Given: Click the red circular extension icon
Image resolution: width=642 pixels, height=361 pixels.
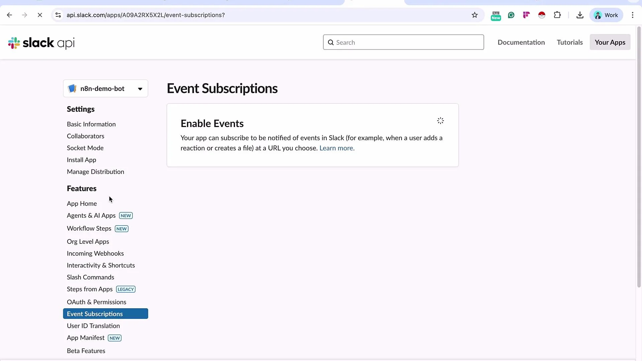Looking at the screenshot, I should [x=542, y=15].
